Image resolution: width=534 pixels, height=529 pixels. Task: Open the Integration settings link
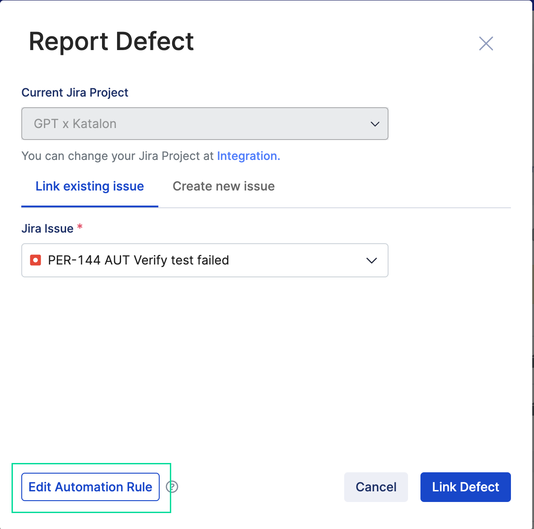247,156
